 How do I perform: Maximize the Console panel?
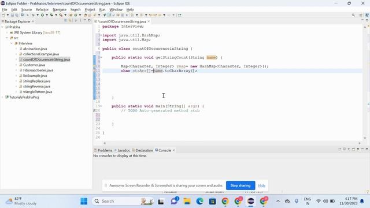[367, 149]
